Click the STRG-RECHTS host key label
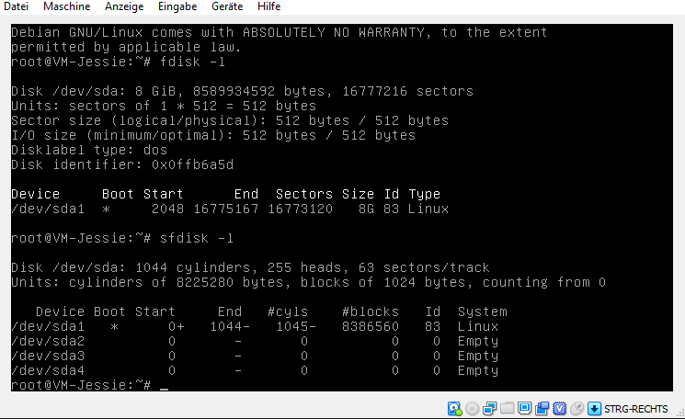The height and width of the screenshot is (419, 685). [x=636, y=409]
